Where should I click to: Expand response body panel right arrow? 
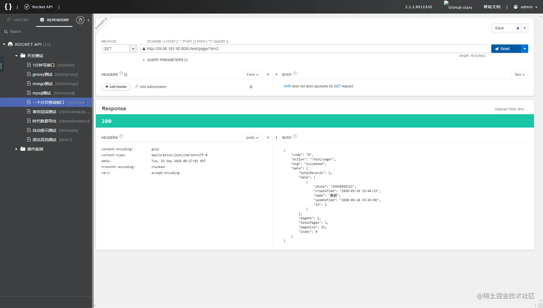click(x=276, y=137)
